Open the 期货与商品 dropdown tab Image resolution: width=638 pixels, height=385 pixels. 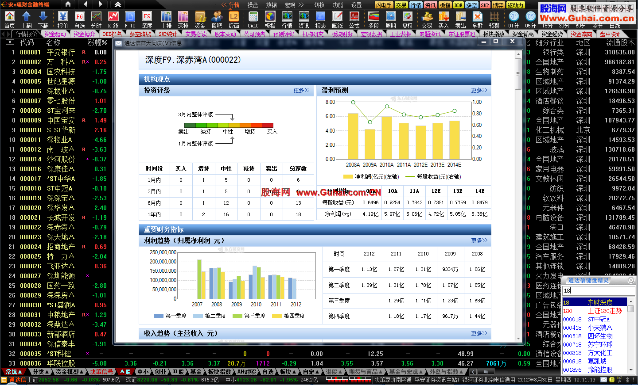point(366,372)
